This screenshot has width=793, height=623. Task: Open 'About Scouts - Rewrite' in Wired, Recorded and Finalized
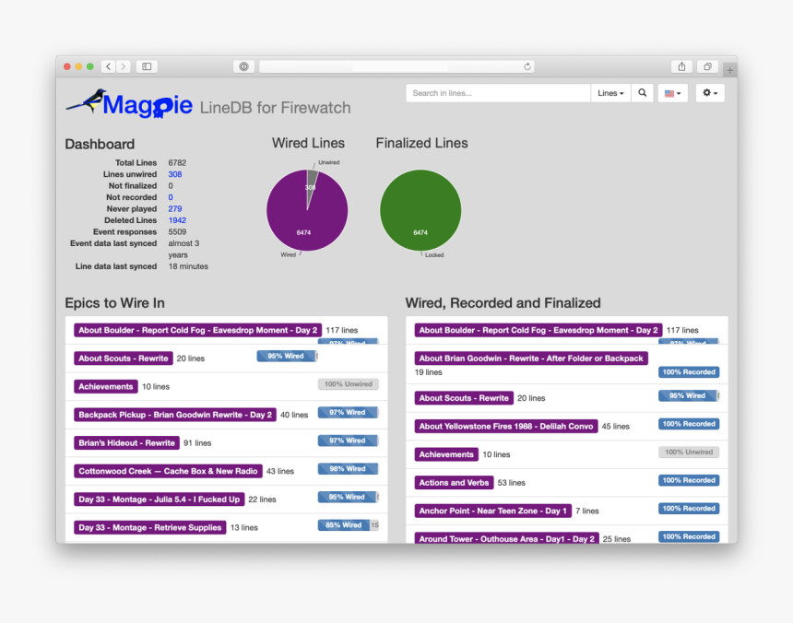464,398
